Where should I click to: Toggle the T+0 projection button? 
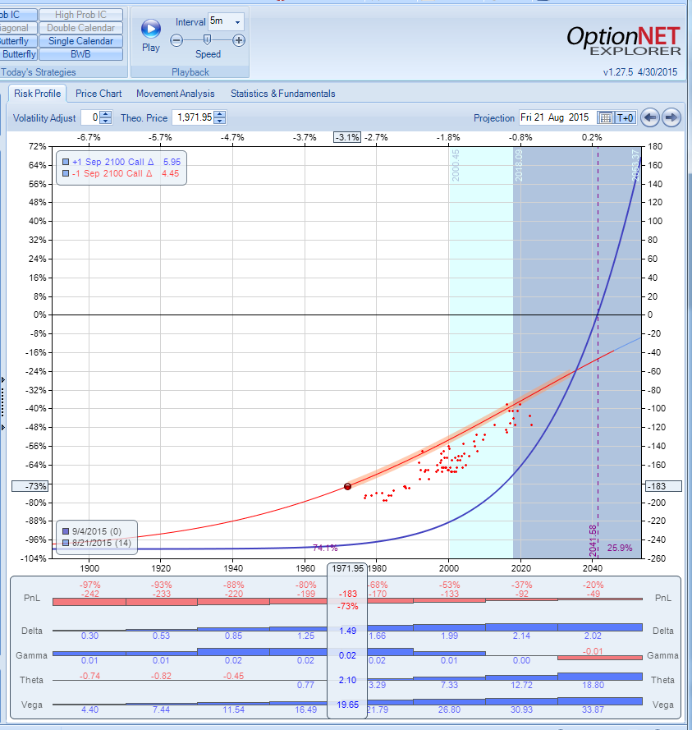(x=625, y=117)
